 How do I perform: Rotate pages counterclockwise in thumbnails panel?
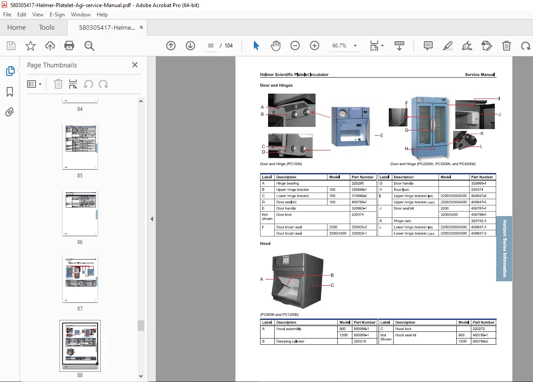tap(88, 84)
